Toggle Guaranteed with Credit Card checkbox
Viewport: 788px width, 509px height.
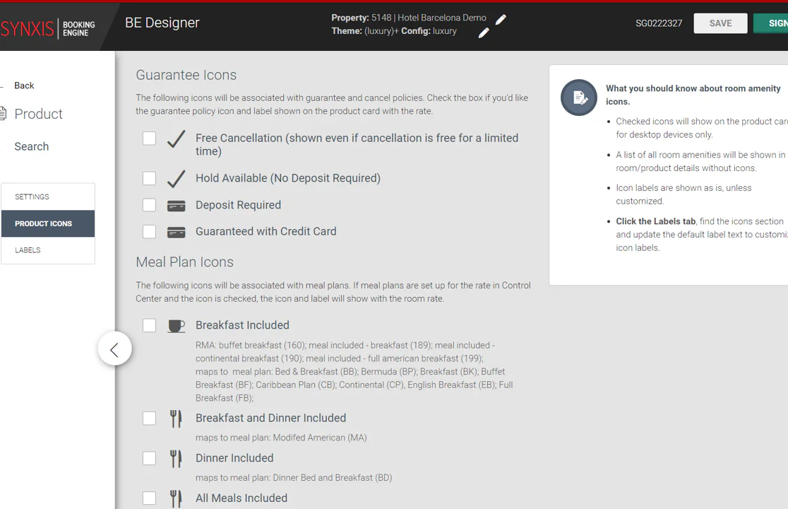point(149,231)
